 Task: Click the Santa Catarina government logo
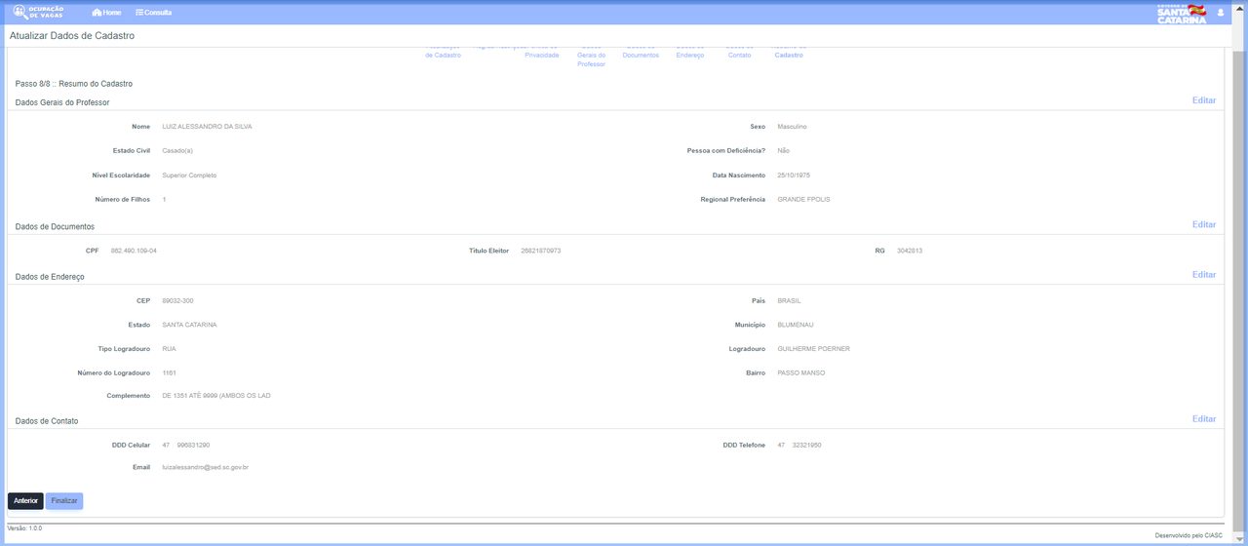[1182, 13]
